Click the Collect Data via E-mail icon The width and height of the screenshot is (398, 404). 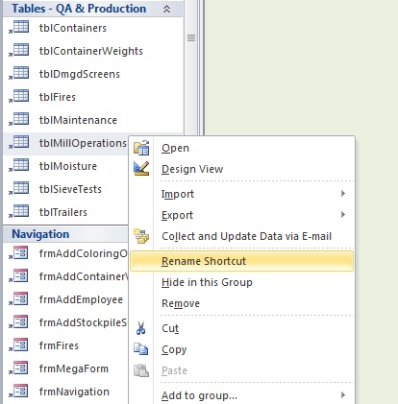pos(141,236)
